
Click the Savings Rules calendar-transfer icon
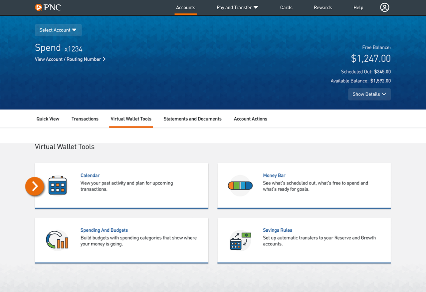tap(240, 240)
